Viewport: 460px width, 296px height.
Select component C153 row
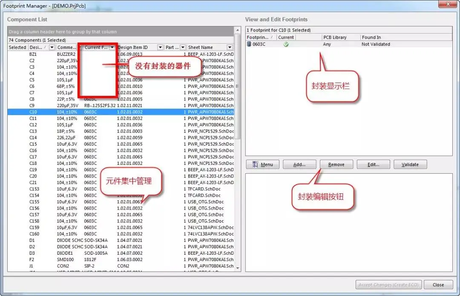tap(121, 189)
